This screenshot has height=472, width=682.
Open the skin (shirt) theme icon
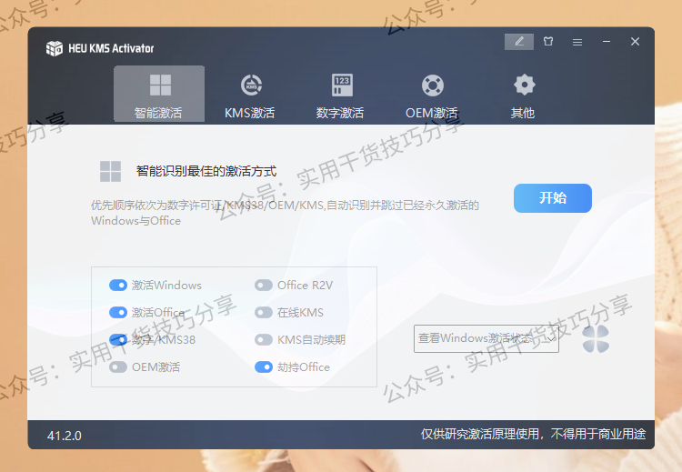point(548,42)
